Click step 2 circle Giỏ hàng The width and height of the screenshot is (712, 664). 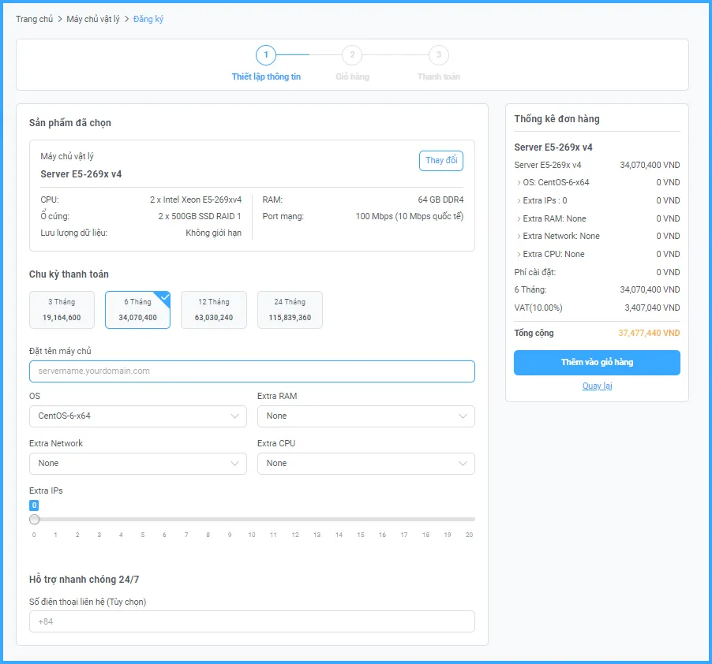click(x=352, y=55)
